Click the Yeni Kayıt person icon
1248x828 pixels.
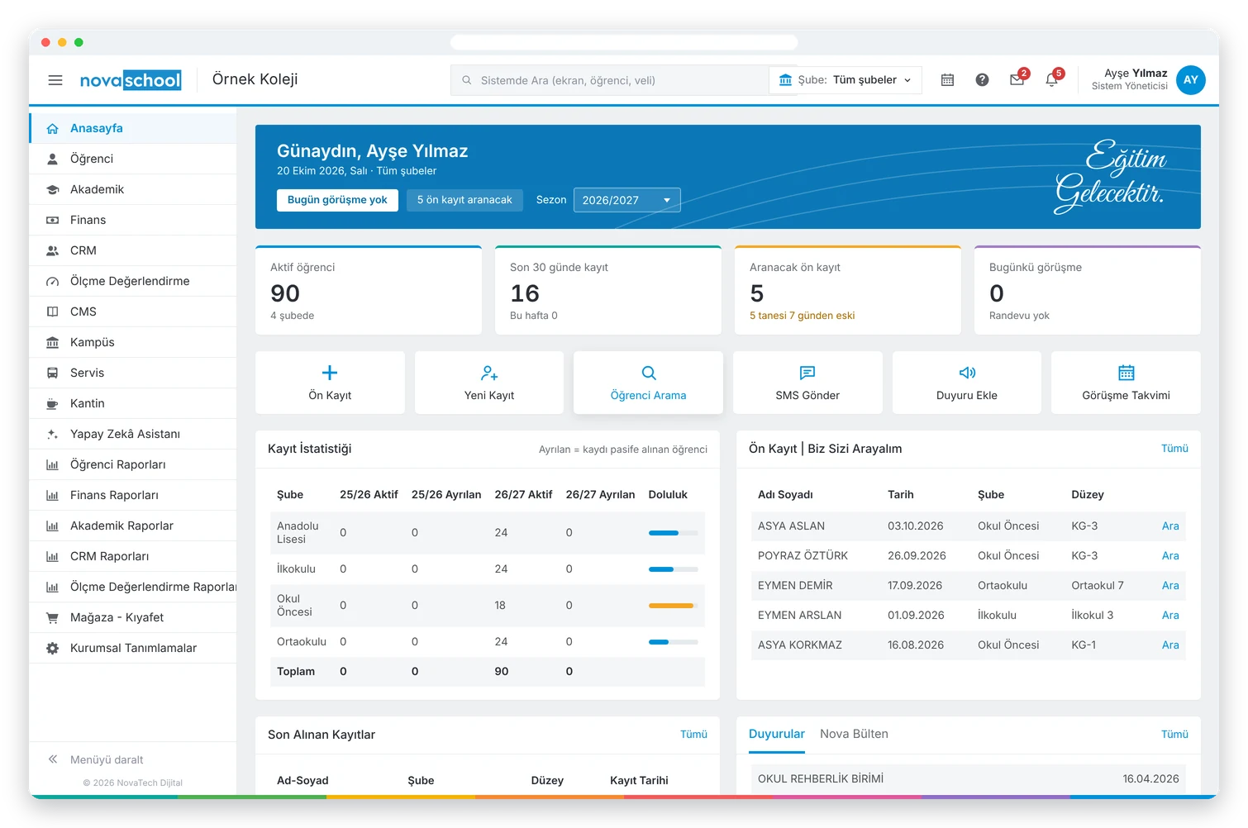(489, 373)
